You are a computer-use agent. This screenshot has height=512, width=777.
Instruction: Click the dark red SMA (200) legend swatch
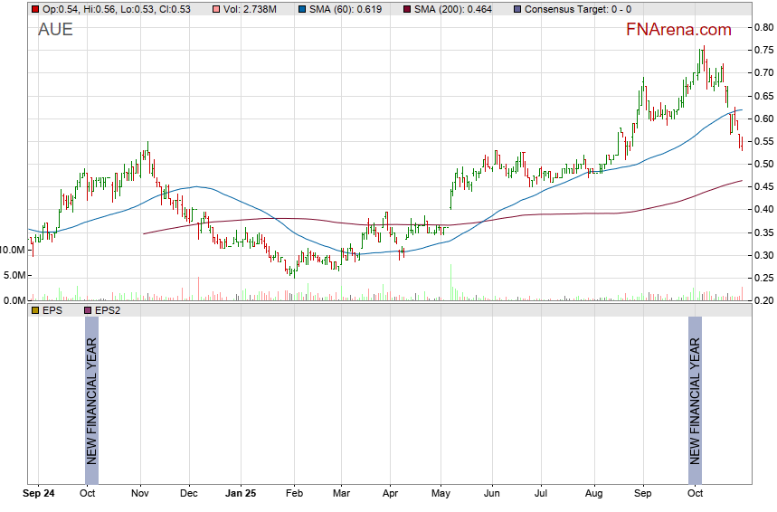click(x=405, y=9)
